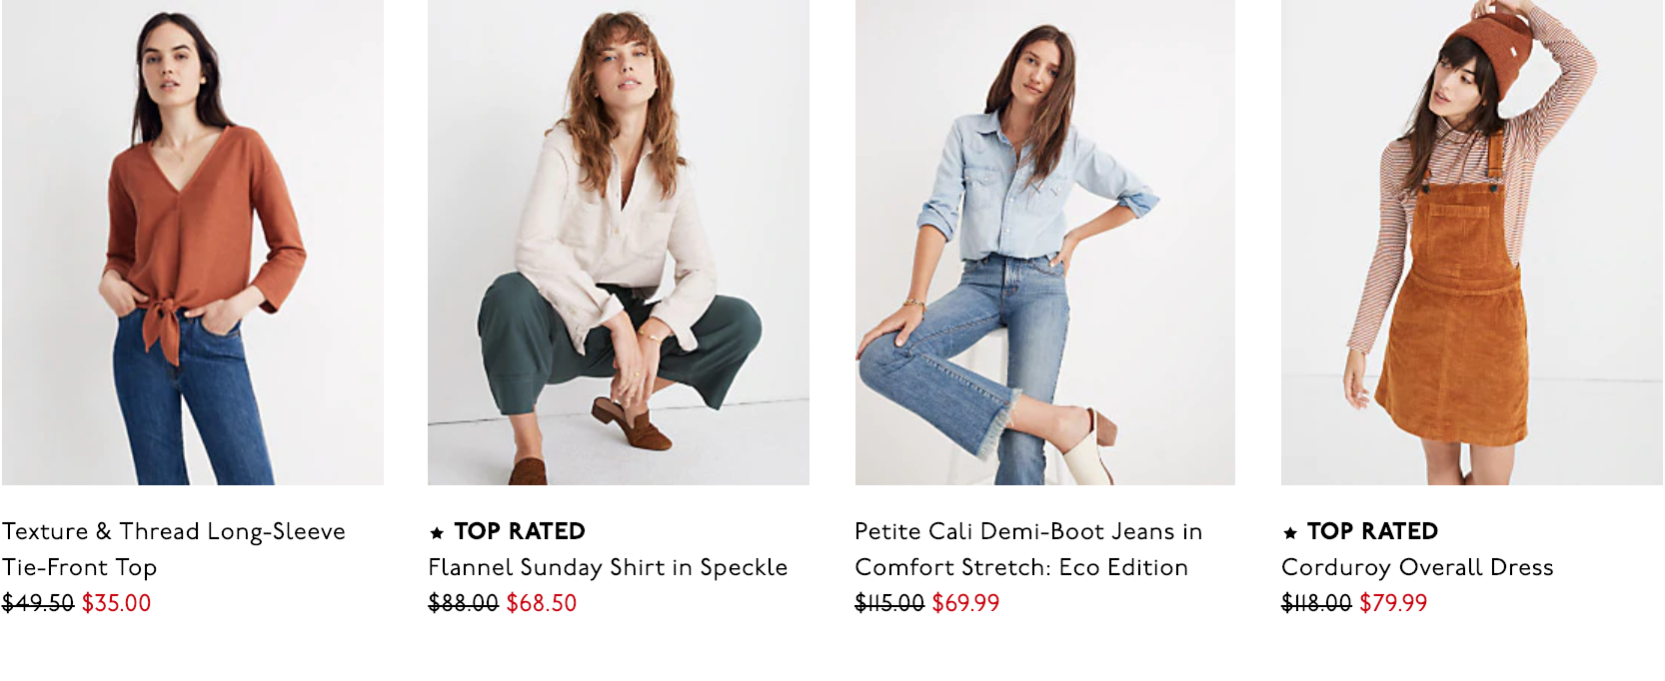Viewport: 1665px width, 681px height.
Task: Click the TOP RATED label above Flannel Sunday Shirt
Action: 520,531
